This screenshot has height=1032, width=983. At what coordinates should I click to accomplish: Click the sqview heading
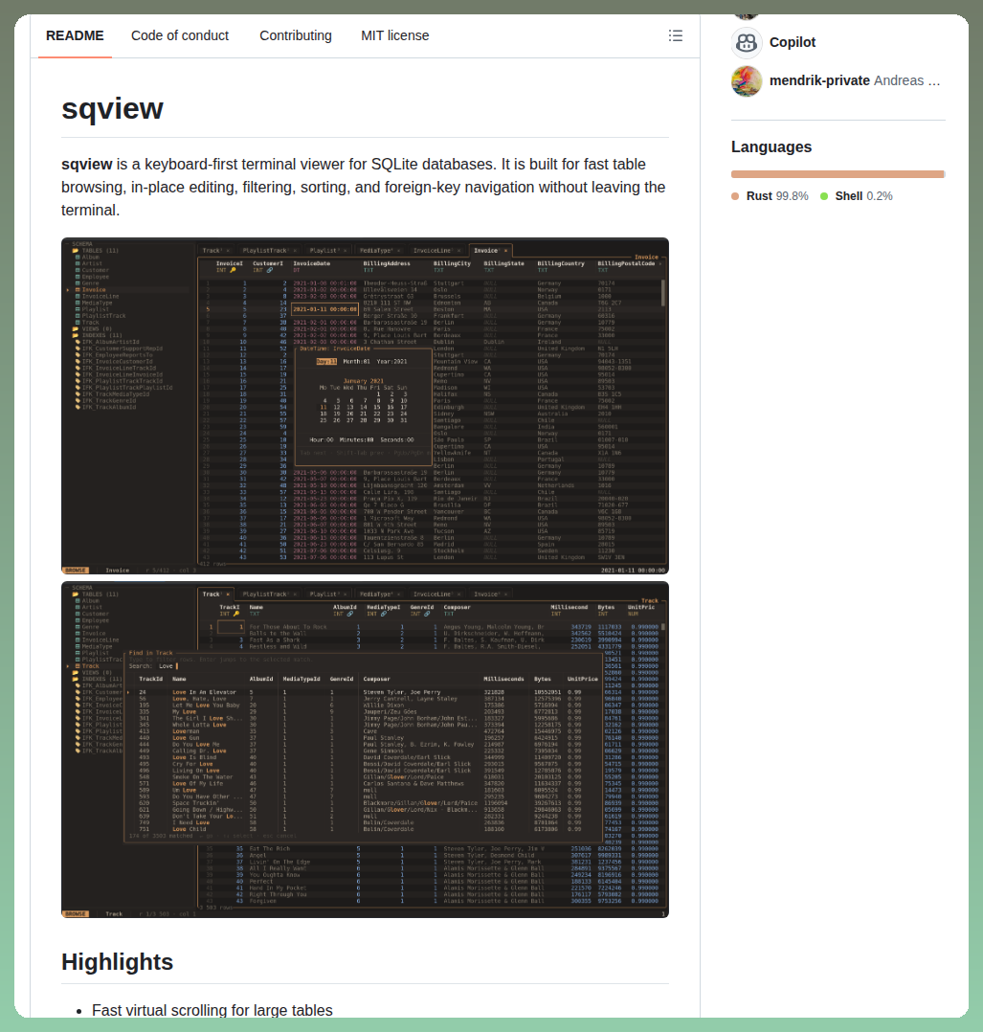click(x=113, y=108)
